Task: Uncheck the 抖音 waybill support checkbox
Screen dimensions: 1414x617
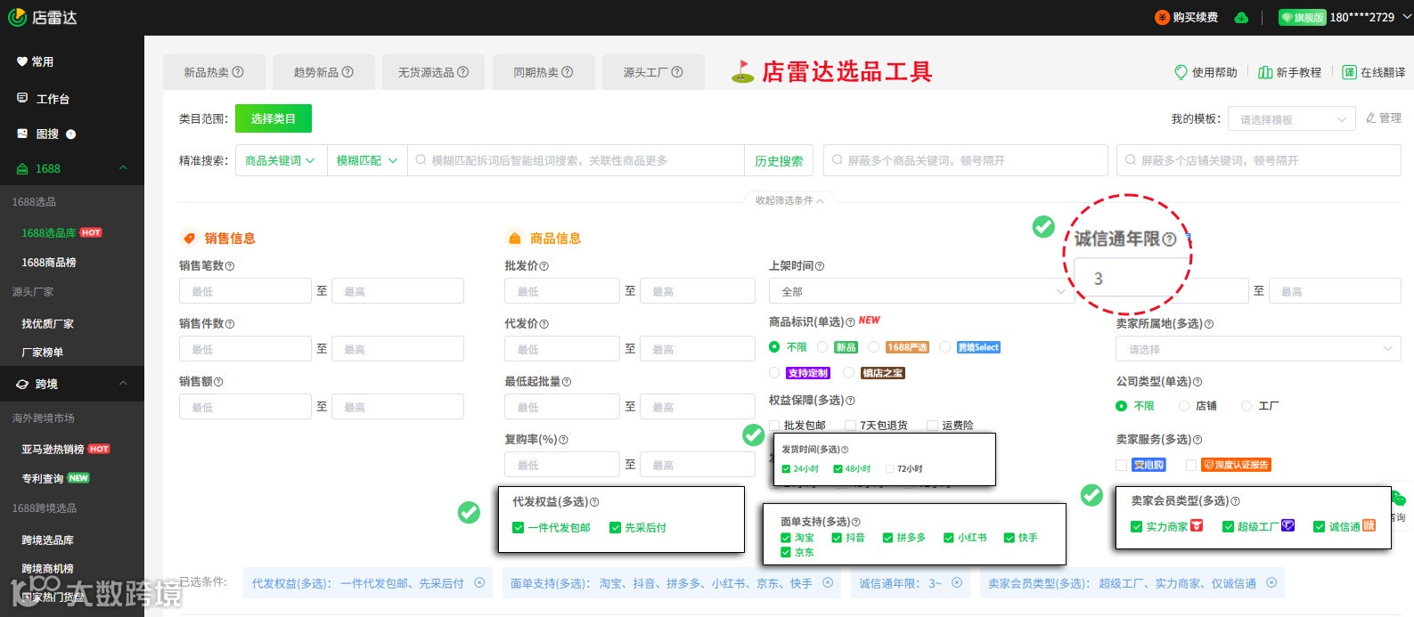Action: point(837,538)
